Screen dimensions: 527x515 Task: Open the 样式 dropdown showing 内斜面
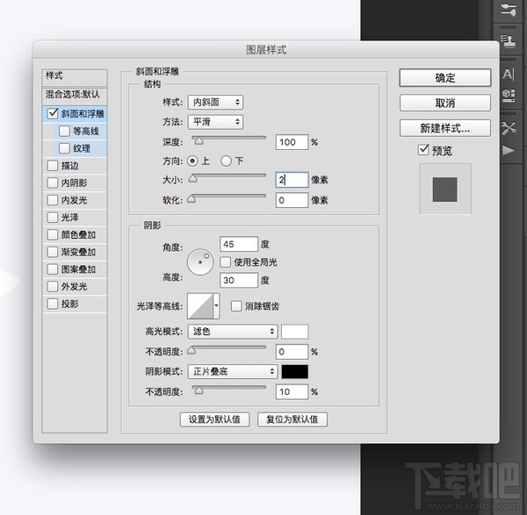pyautogui.click(x=216, y=102)
